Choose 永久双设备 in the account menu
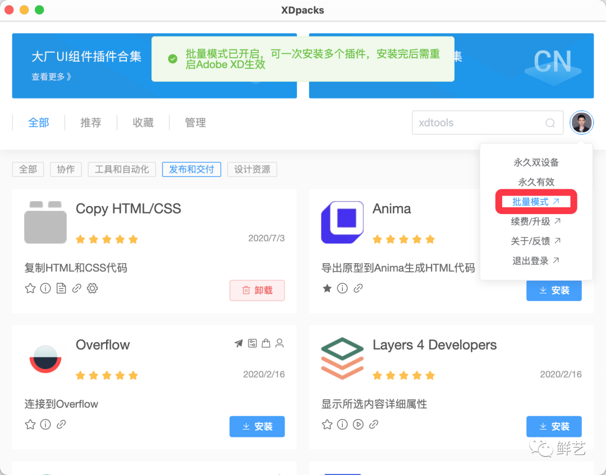Image resolution: width=606 pixels, height=475 pixels. pos(536,162)
